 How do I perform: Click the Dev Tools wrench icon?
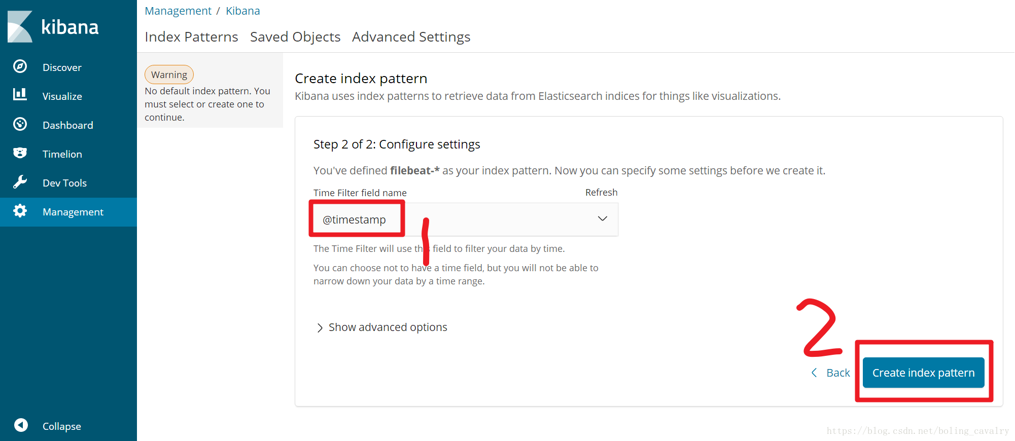point(20,182)
